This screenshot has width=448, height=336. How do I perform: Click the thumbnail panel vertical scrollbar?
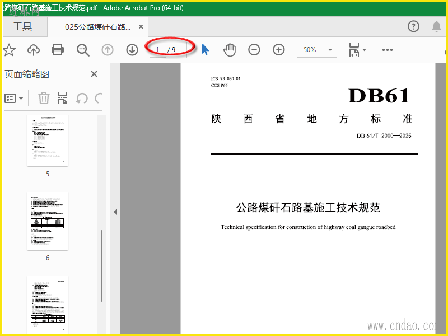tap(102, 265)
